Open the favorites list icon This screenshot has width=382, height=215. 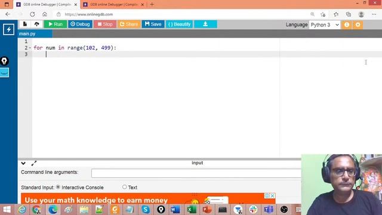click(x=336, y=14)
